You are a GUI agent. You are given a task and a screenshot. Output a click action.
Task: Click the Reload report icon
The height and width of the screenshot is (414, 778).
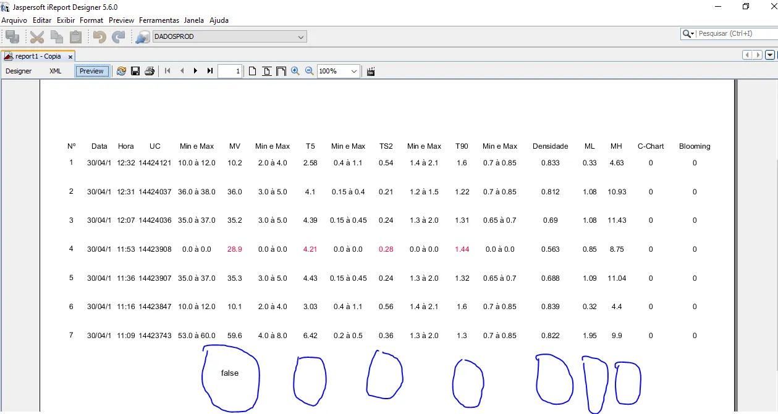(121, 71)
